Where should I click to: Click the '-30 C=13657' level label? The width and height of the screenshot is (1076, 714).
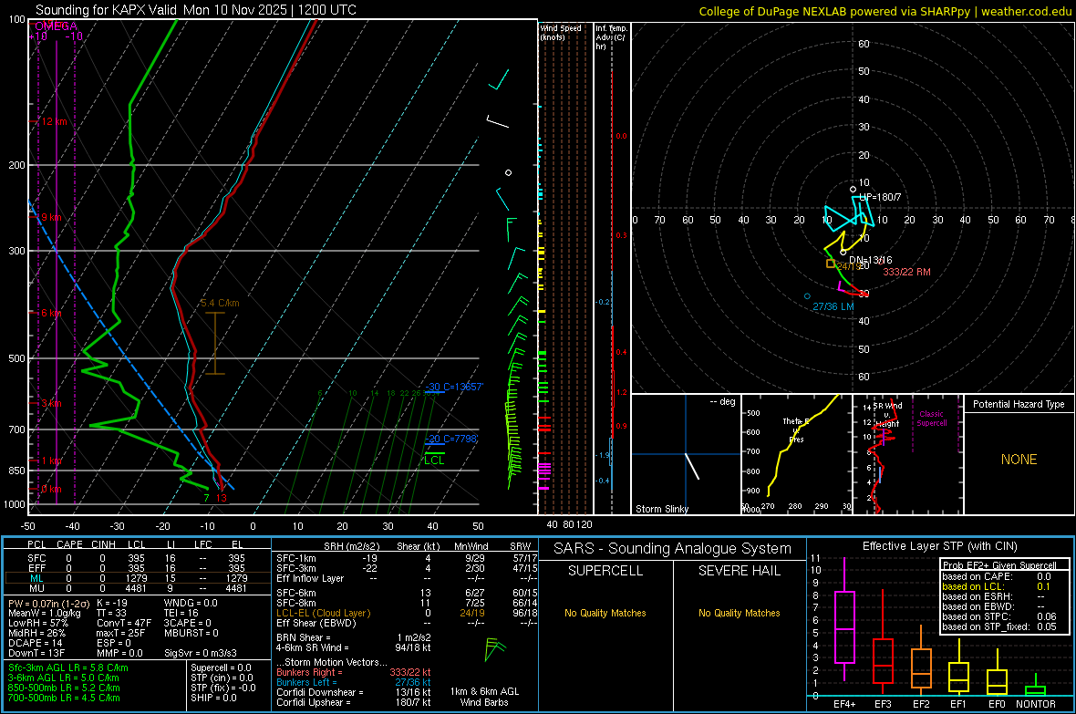tap(453, 387)
